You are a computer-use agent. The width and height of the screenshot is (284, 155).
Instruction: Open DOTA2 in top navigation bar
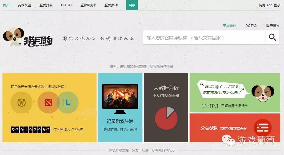click(66, 5)
